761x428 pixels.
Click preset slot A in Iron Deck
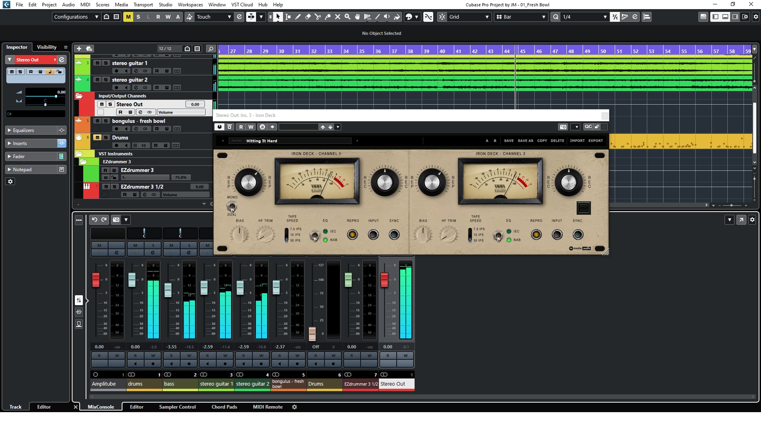click(x=487, y=141)
